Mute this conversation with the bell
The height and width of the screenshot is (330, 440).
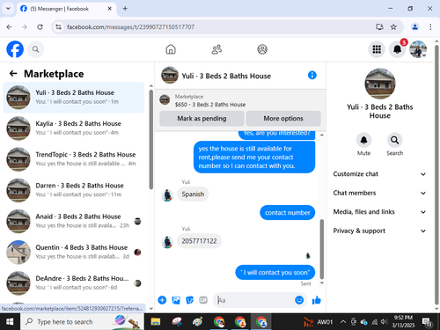click(x=363, y=140)
